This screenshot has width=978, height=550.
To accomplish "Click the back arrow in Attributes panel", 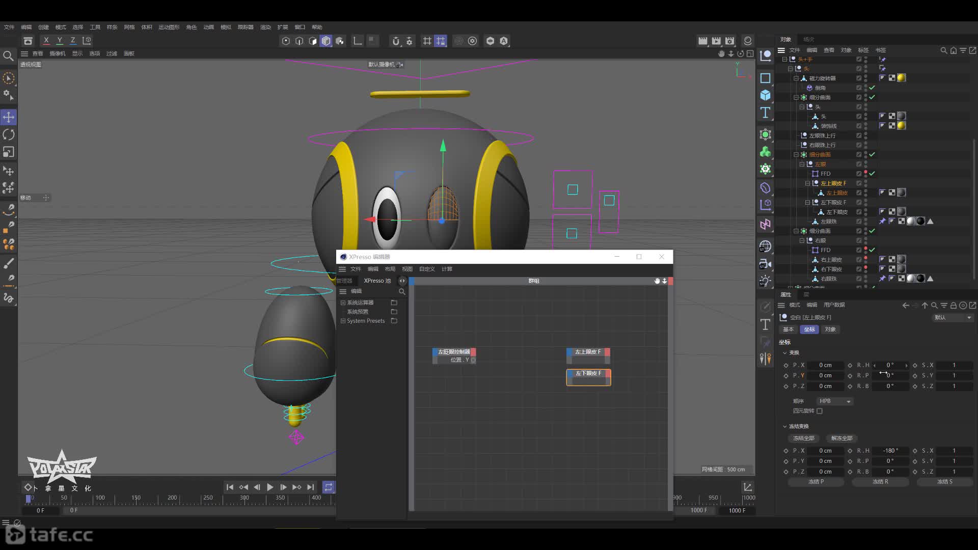I will (905, 306).
